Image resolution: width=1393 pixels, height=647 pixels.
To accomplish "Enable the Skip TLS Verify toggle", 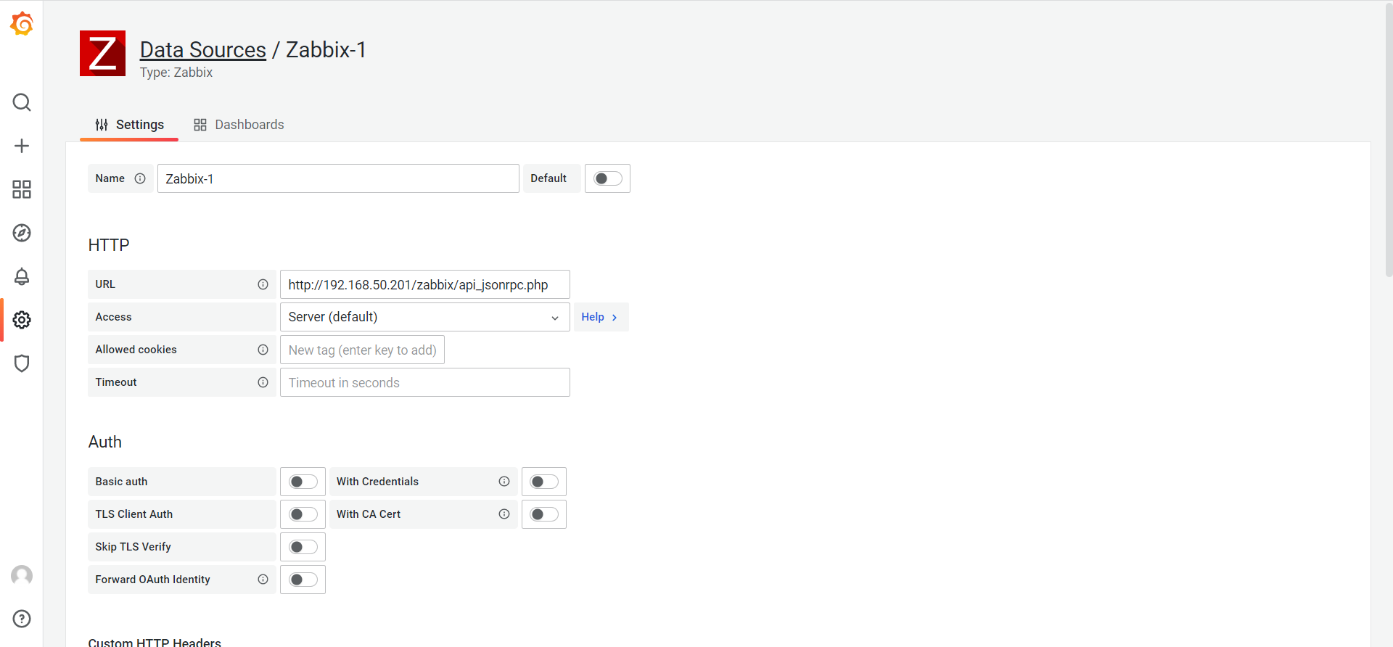I will point(303,547).
